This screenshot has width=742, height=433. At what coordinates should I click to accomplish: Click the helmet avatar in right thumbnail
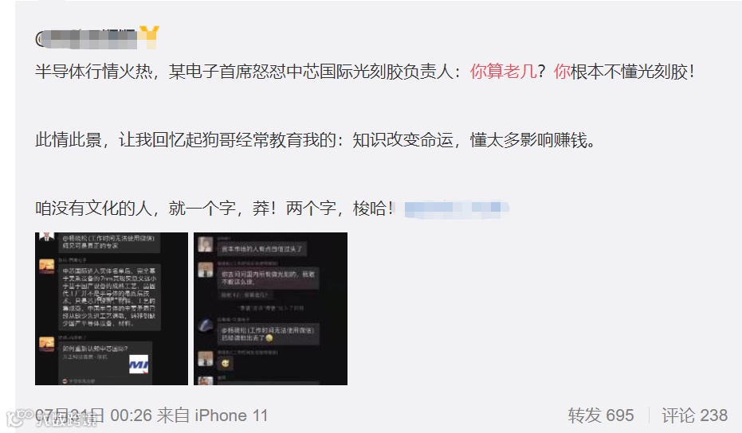pos(206,326)
